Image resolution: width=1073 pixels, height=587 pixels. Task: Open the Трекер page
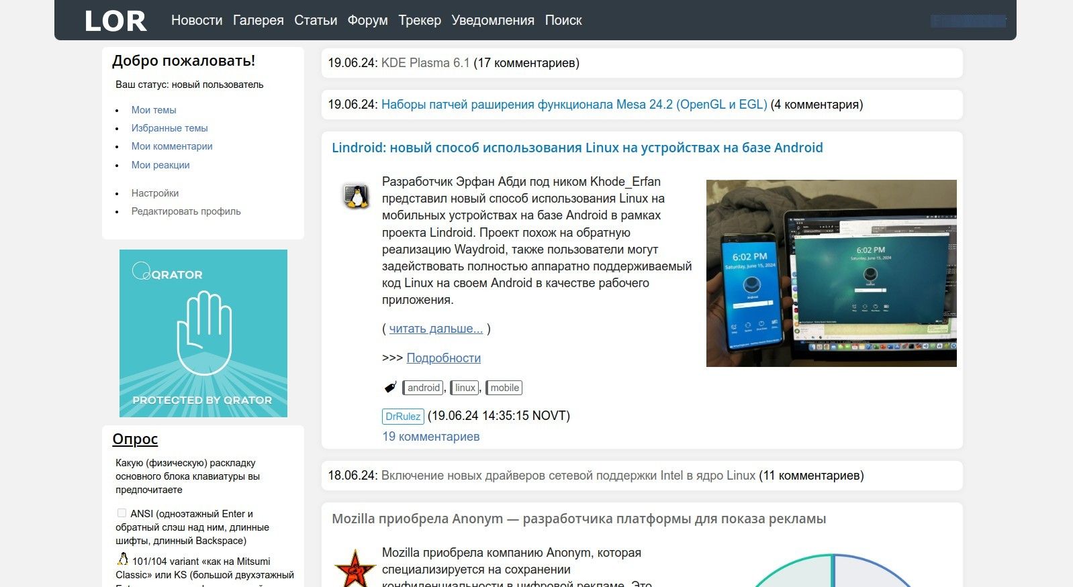pyautogui.click(x=420, y=20)
